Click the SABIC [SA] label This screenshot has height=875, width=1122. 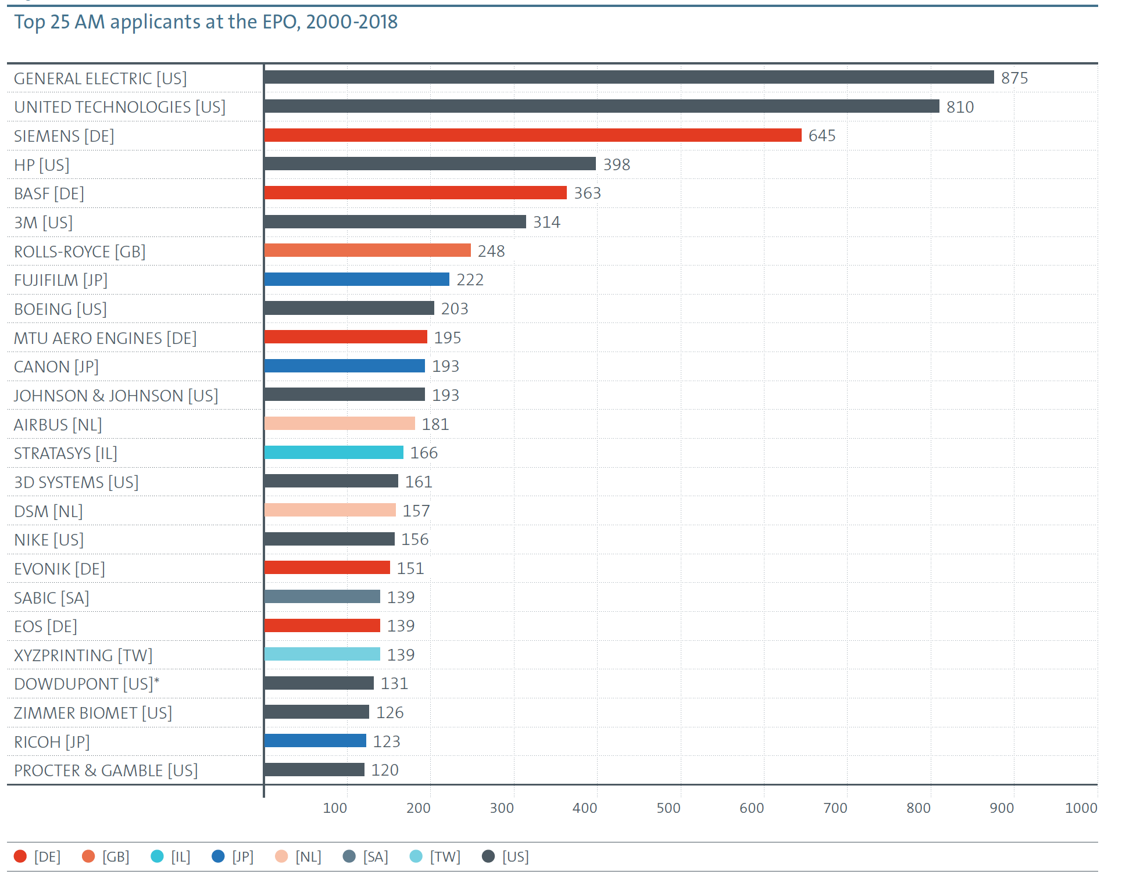(x=52, y=598)
